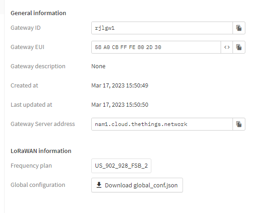Select the US_902_928_FSB_2 frequency plan tag

[x=121, y=166]
